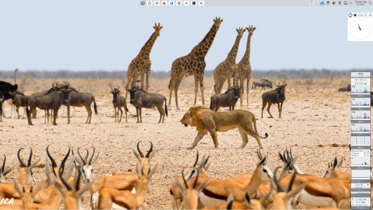Switch to virtual desktop 3
This screenshot has height=210, width=373.
[x=312, y=4]
